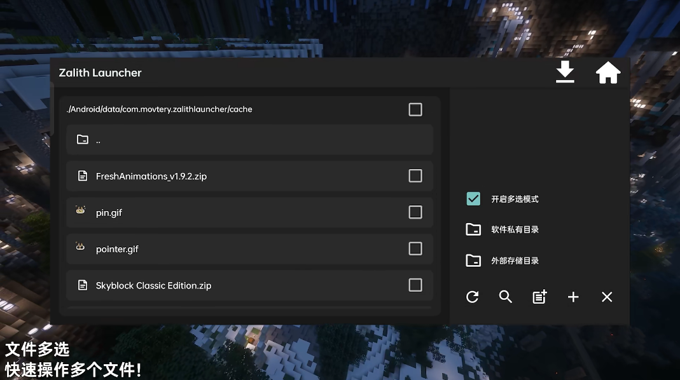Viewport: 680px width, 380px height.
Task: Select the pin.gif checkbox
Action: coord(415,212)
